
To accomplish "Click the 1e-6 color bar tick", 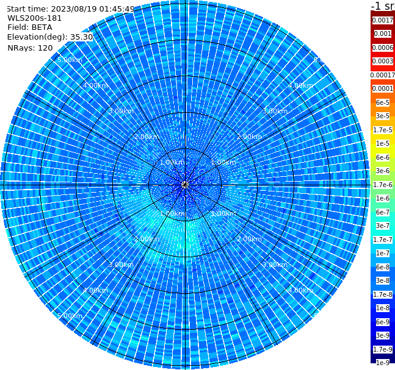I will tap(383, 198).
